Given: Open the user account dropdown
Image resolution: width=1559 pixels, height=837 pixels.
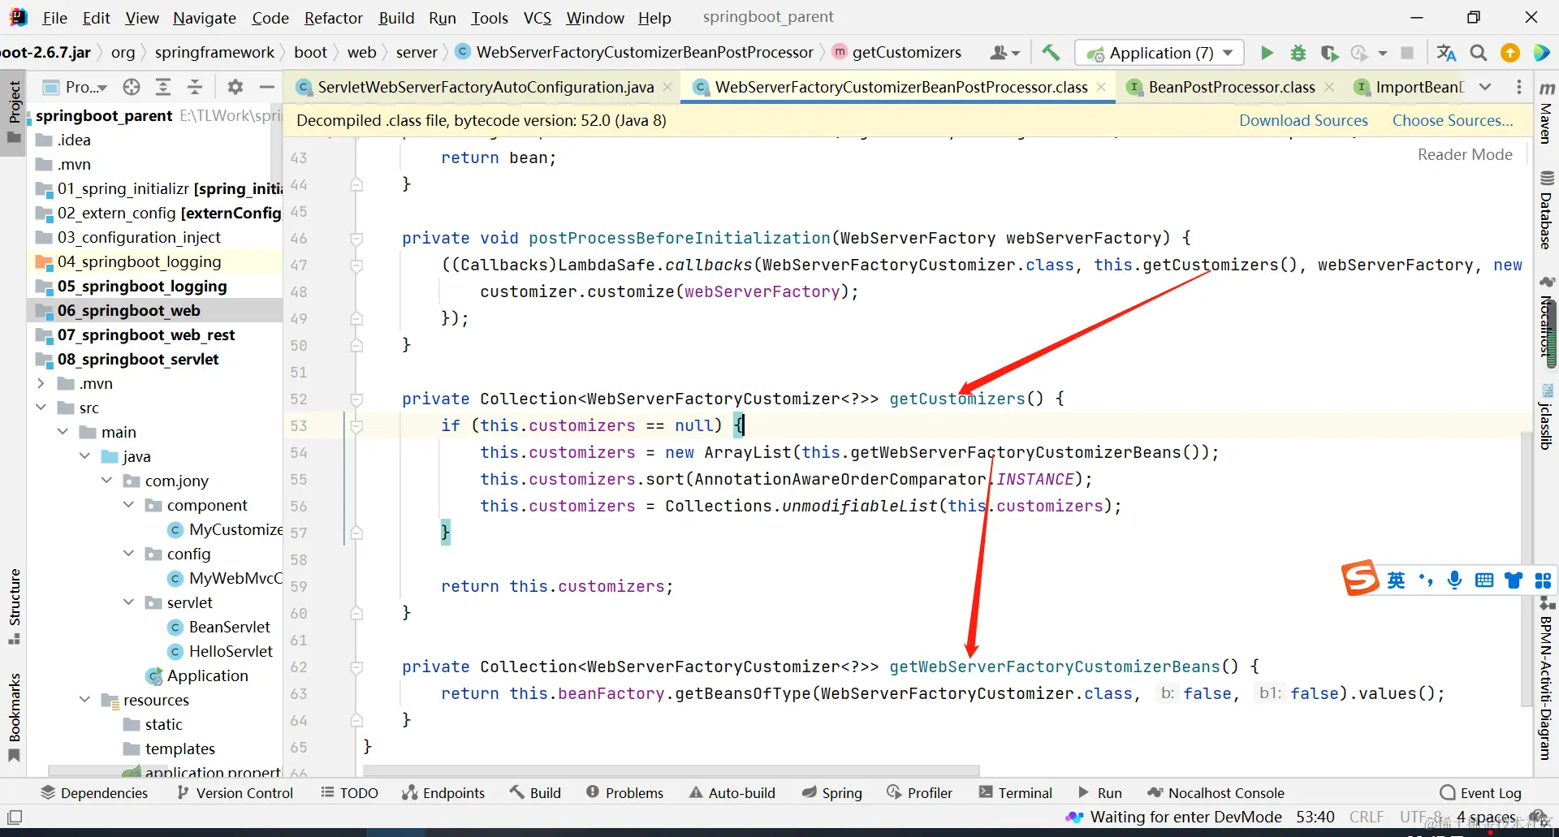Looking at the screenshot, I should 1005,53.
